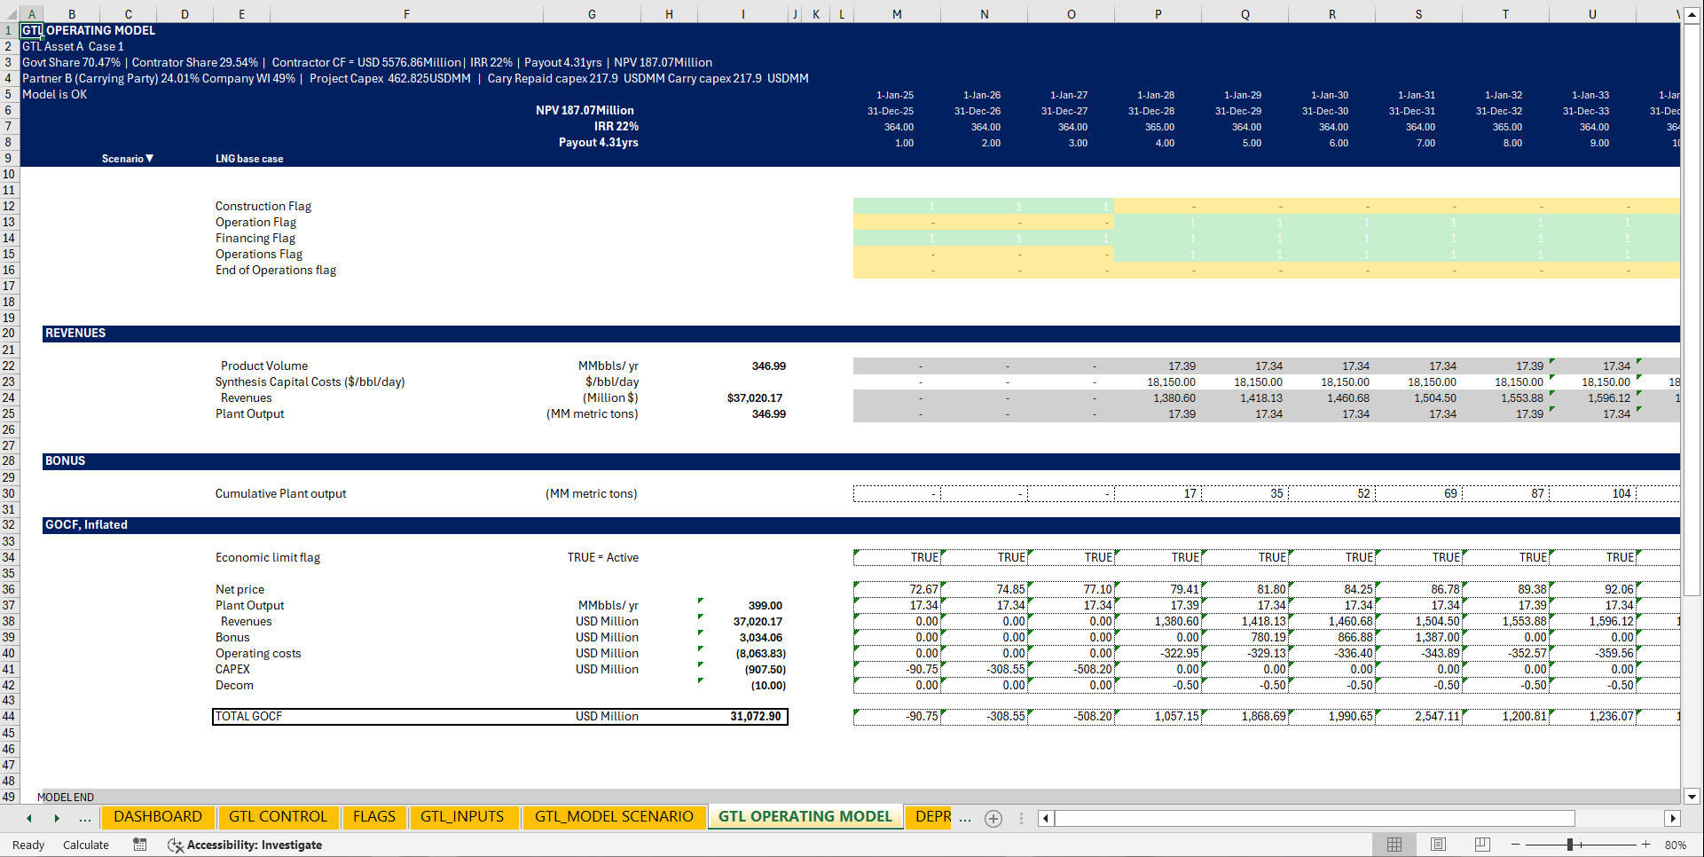This screenshot has width=1704, height=857.
Task: Open Page Break Preview view
Action: coord(1482,845)
